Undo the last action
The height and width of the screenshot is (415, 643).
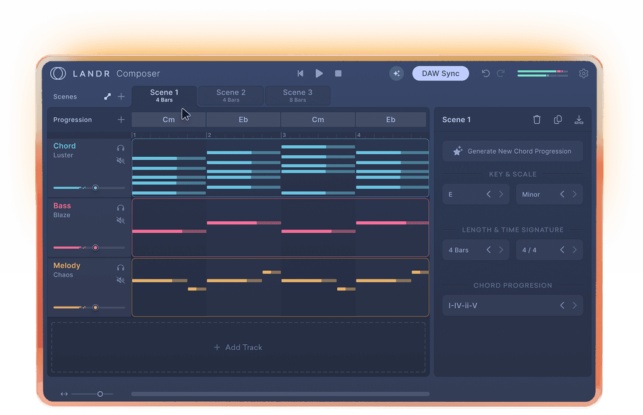point(485,73)
